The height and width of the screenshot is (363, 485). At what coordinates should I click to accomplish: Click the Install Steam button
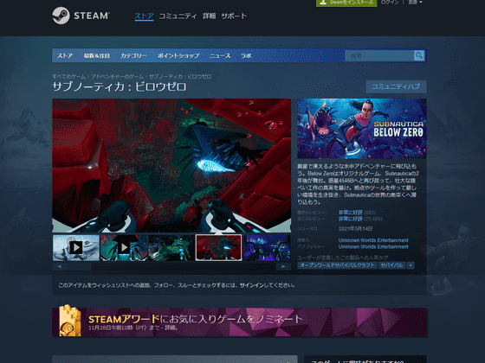point(346,3)
